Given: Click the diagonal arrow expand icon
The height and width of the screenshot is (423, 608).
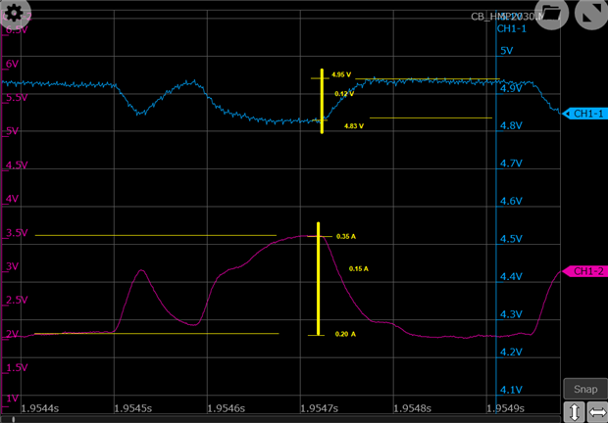Looking at the screenshot, I should 591,14.
